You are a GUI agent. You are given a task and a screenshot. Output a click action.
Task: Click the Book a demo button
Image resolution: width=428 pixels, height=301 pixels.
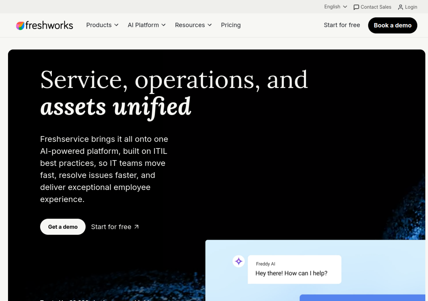392,25
